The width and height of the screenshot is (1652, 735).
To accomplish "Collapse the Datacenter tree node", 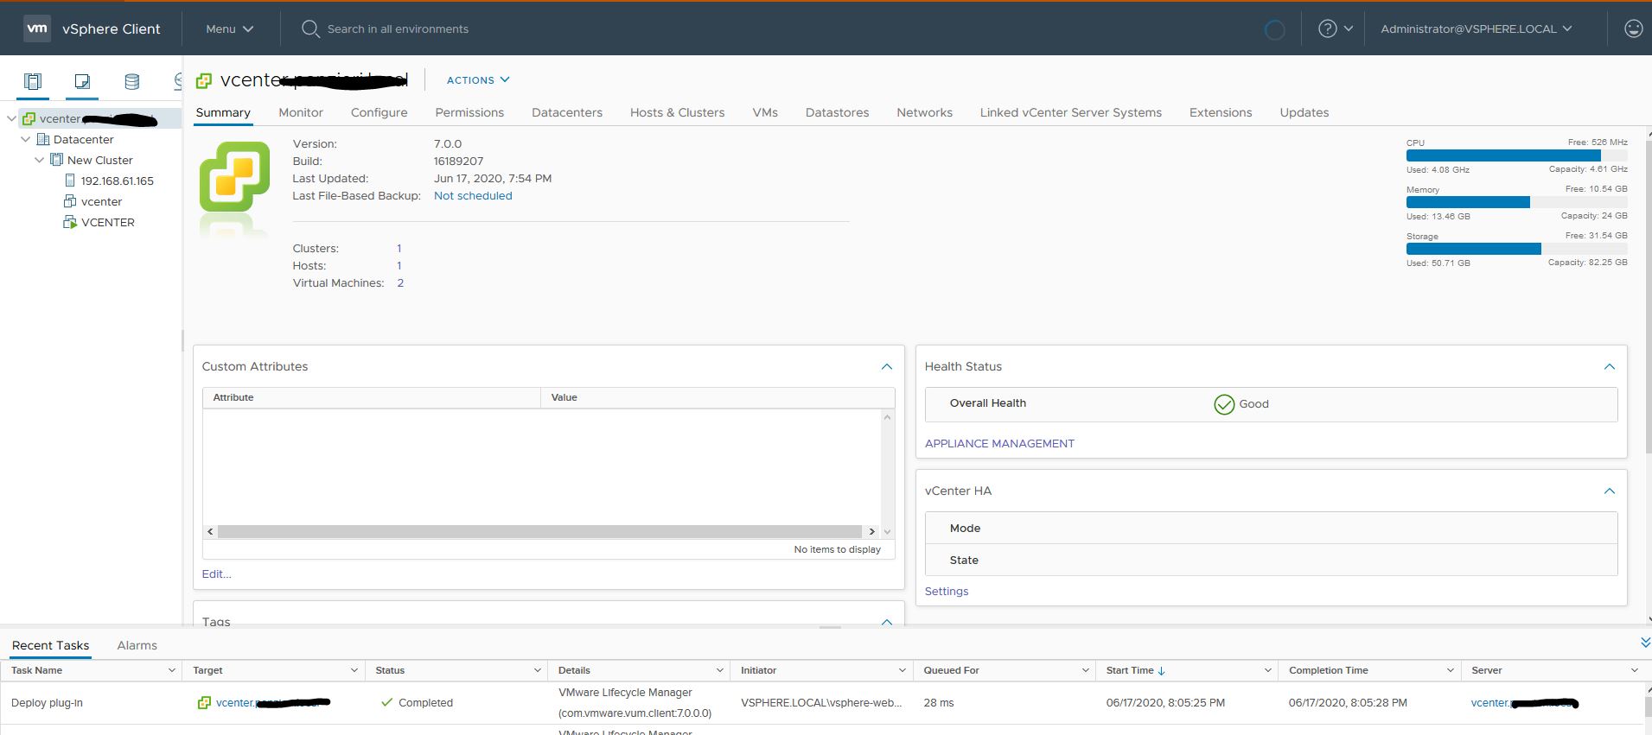I will 25,139.
